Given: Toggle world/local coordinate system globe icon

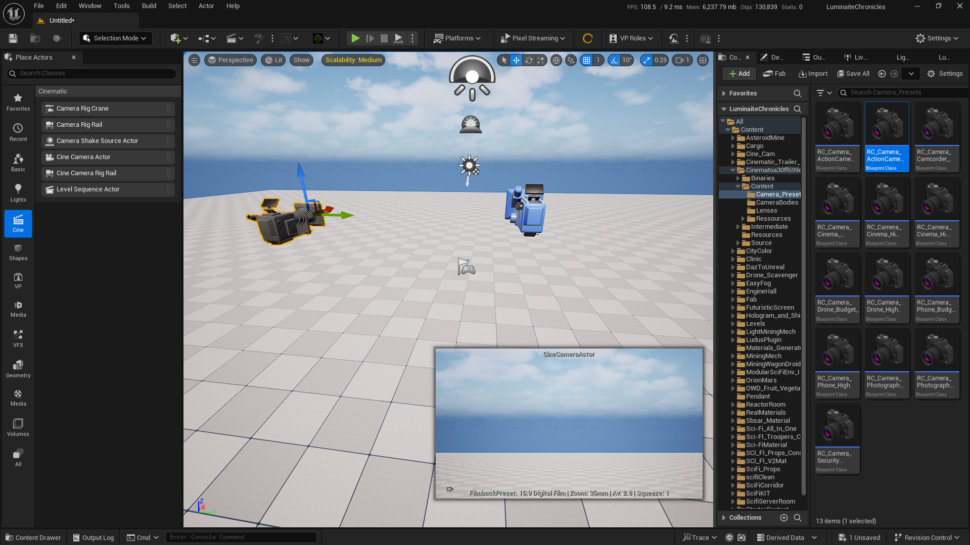Looking at the screenshot, I should (x=556, y=60).
